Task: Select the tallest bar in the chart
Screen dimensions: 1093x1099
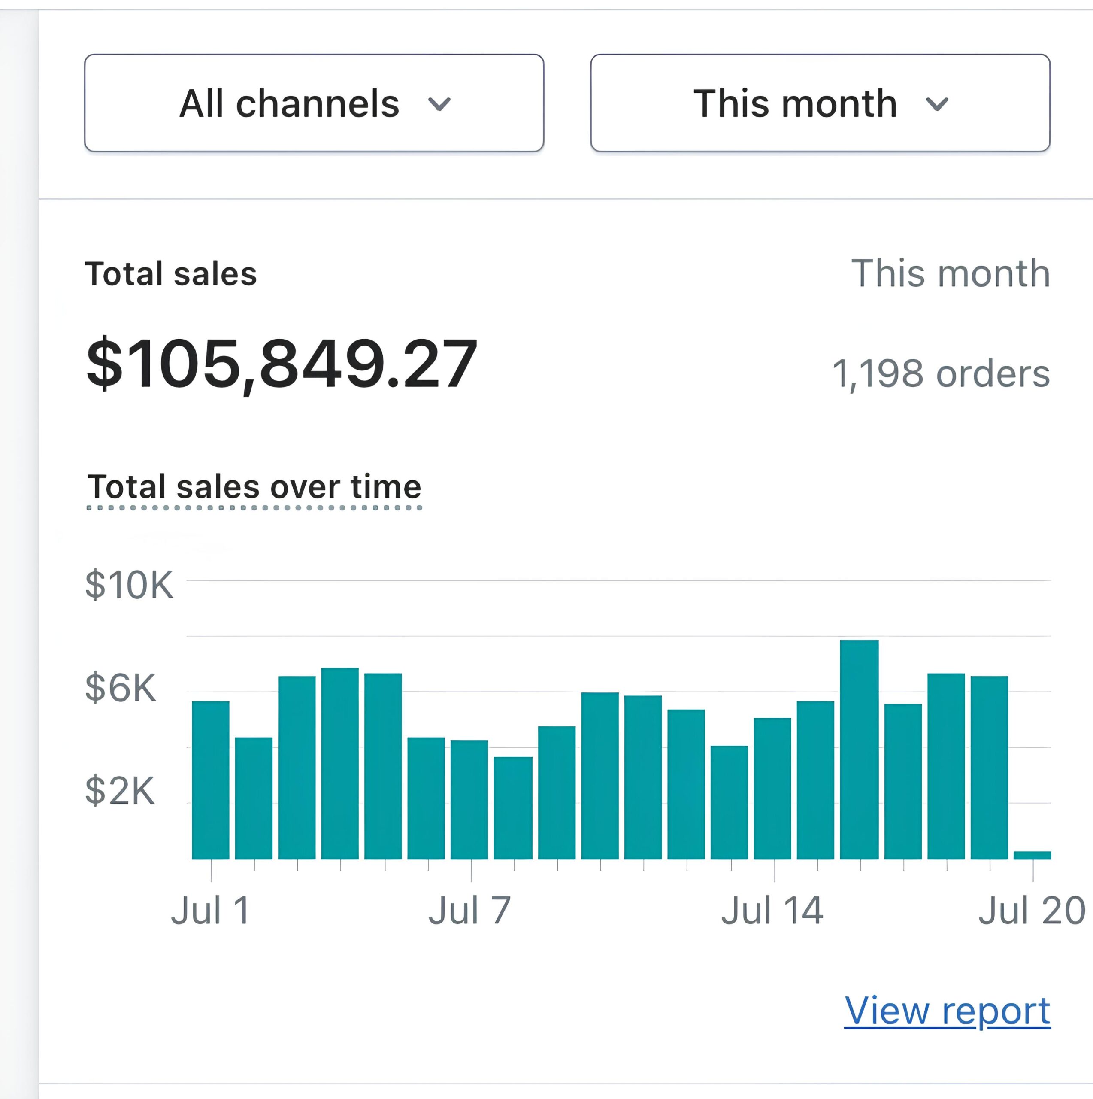Action: point(859,749)
